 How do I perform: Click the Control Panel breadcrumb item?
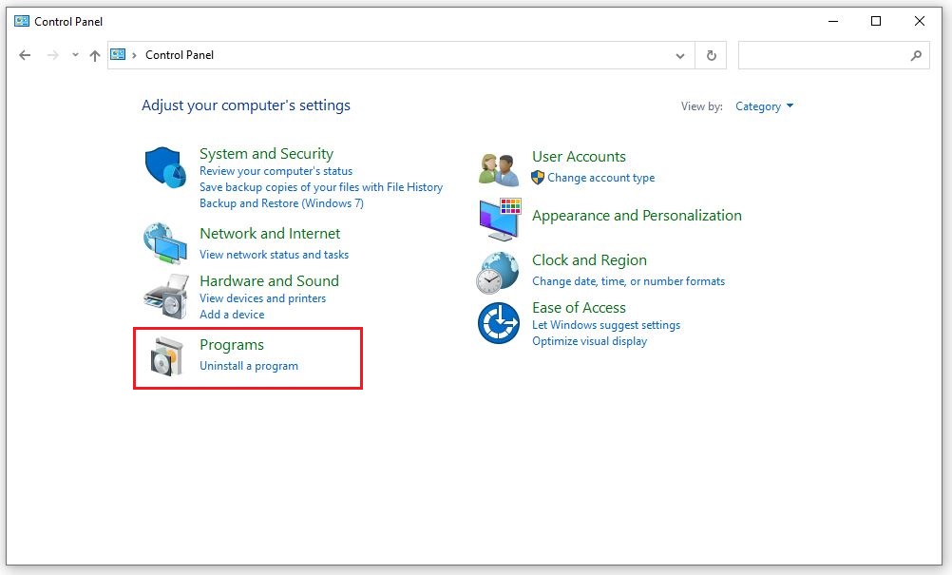pyautogui.click(x=178, y=55)
